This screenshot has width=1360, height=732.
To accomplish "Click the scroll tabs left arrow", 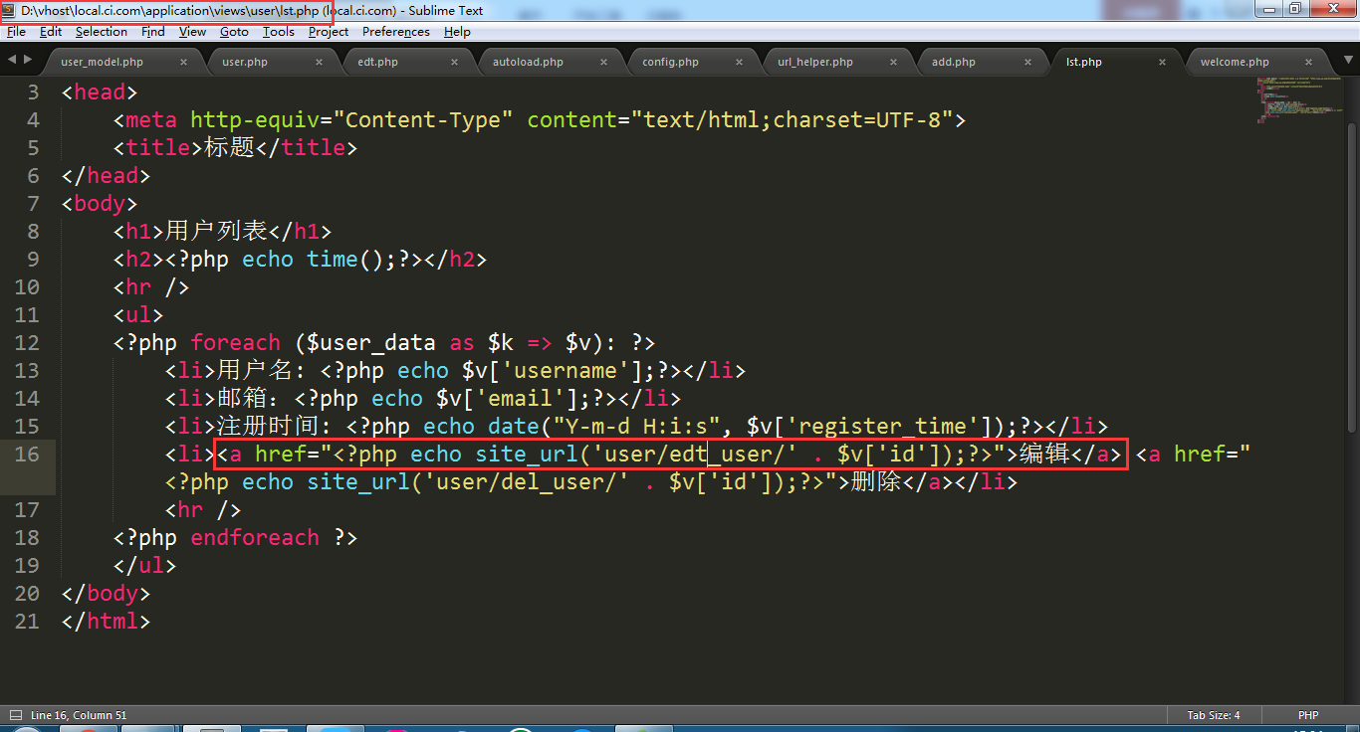I will click(12, 60).
